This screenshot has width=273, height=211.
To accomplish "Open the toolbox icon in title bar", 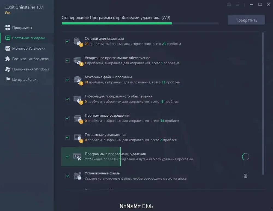I will (x=229, y=4).
